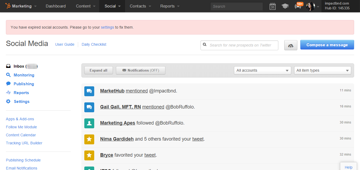
Task: Click the Reports pulse-line icon in sidebar
Action: tap(8, 92)
